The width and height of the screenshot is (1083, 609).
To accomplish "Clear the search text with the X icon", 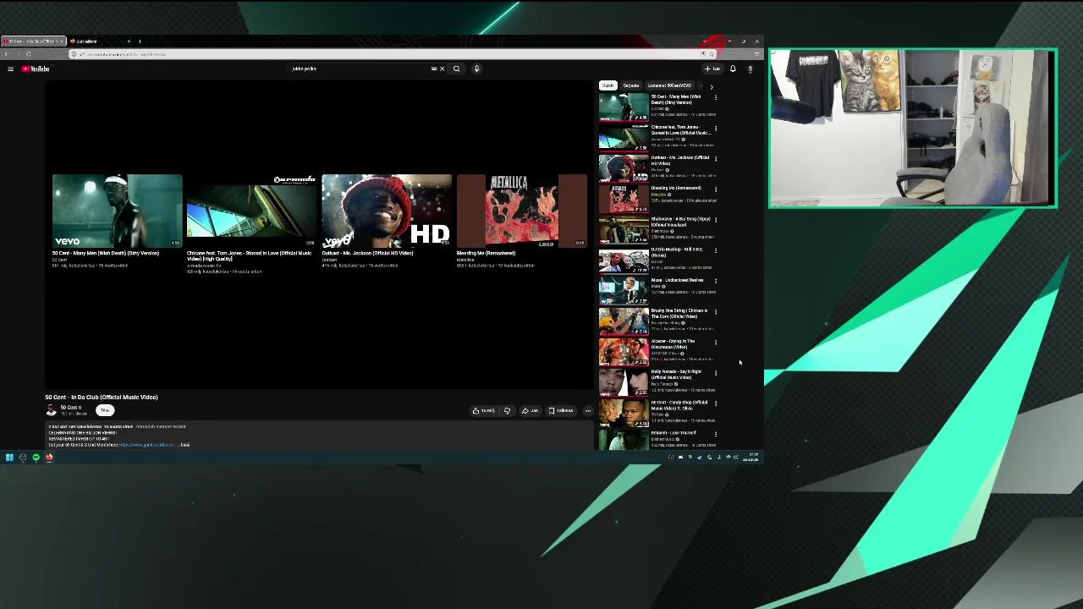I will pyautogui.click(x=442, y=69).
